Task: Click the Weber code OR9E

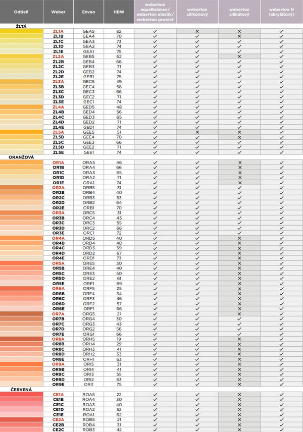Action: point(58,385)
